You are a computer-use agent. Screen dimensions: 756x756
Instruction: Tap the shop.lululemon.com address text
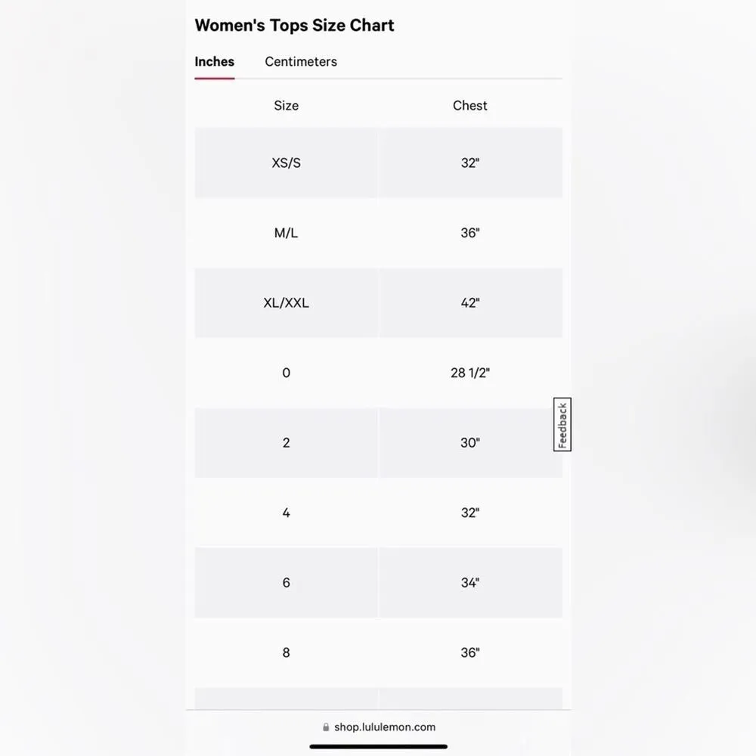pos(385,727)
